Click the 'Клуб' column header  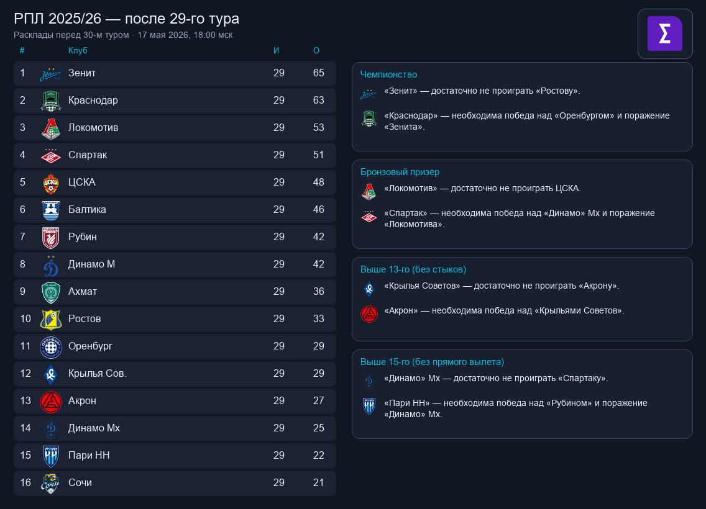78,50
